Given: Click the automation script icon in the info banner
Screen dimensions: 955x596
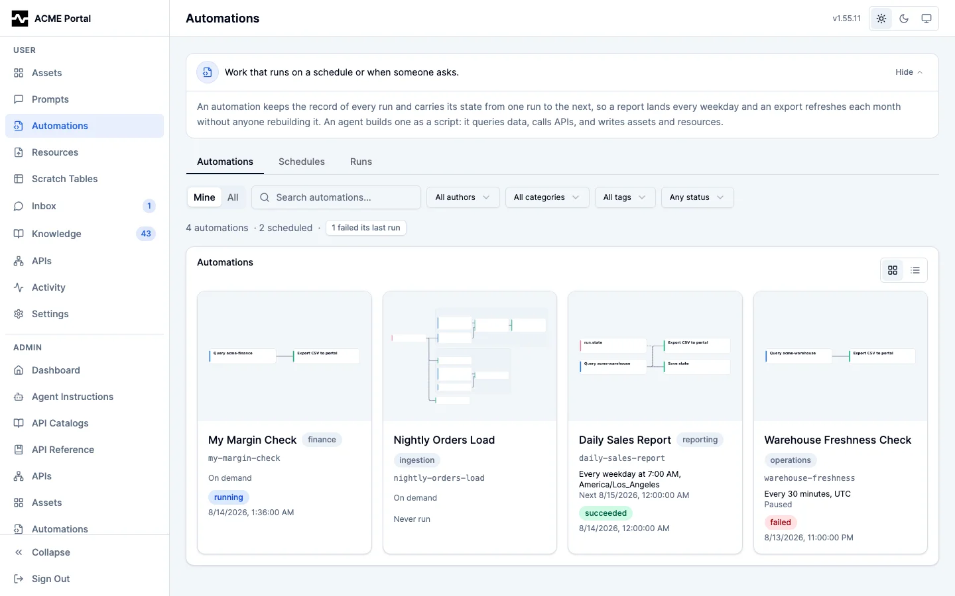Looking at the screenshot, I should [208, 72].
